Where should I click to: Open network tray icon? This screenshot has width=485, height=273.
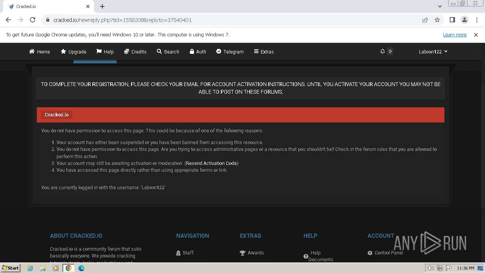pos(440,268)
